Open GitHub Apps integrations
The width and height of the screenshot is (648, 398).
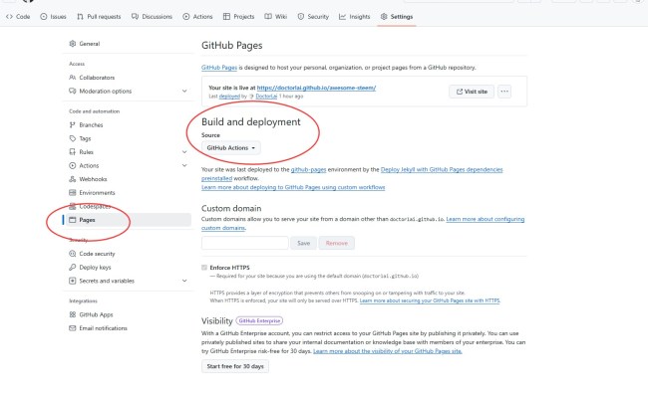coord(96,314)
